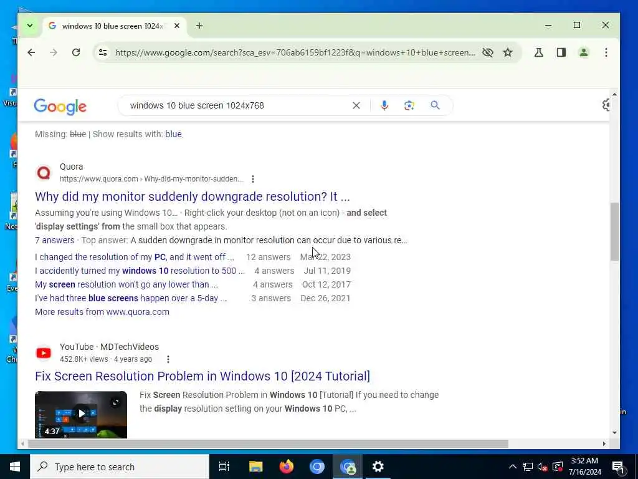Open 'I accidently turned my windows 10 resolution' link
Screen dimensions: 638x479
140,271
